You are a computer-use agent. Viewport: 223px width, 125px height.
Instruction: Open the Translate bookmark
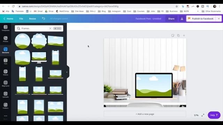pyautogui.click(x=18, y=11)
